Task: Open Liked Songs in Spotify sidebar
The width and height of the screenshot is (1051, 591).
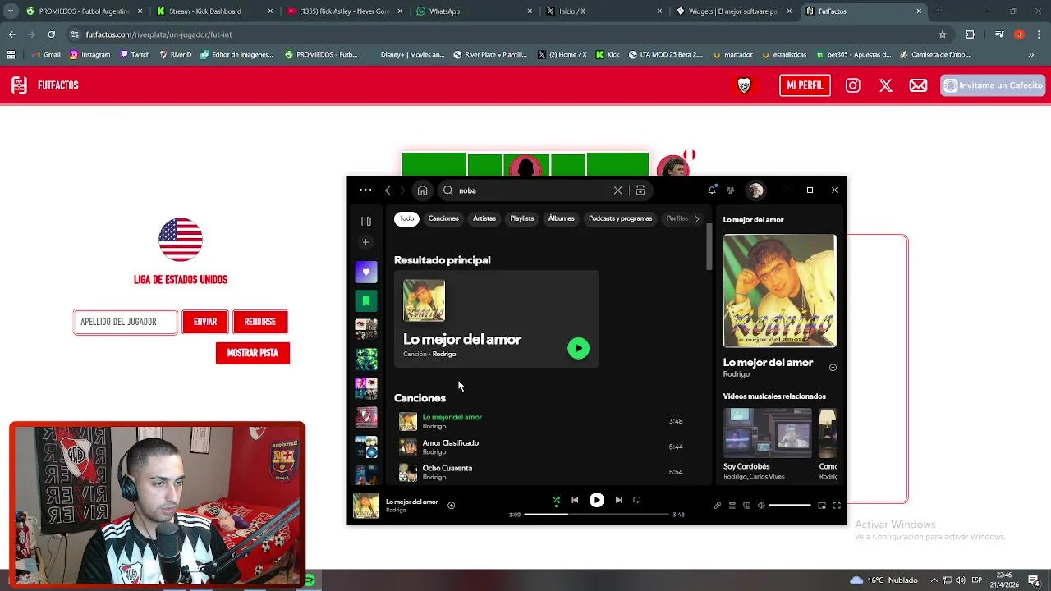Action: (366, 272)
